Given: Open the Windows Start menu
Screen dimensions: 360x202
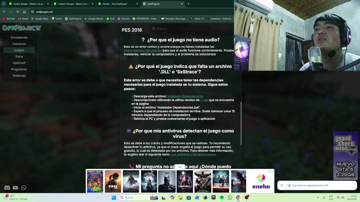Looking at the screenshot, I should (x=114, y=198).
